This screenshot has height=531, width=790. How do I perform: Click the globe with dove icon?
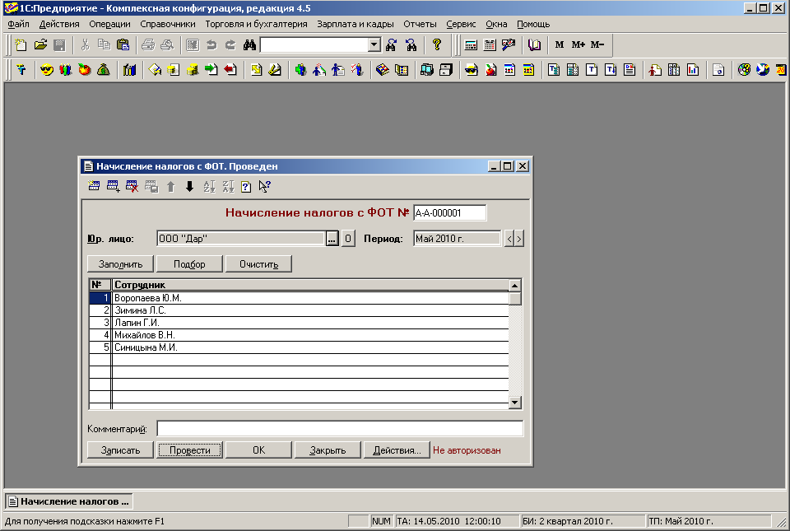point(763,70)
